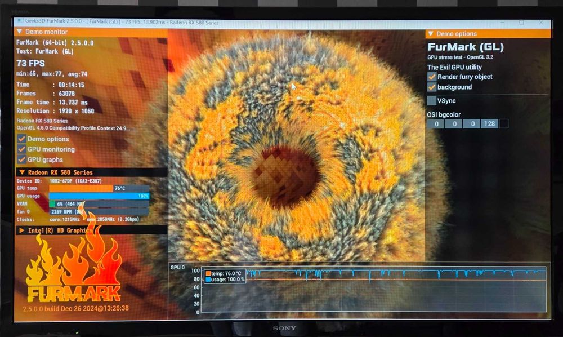Image resolution: width=563 pixels, height=337 pixels.
Task: Click the GPU temp 76°C bar
Action: click(x=99, y=188)
